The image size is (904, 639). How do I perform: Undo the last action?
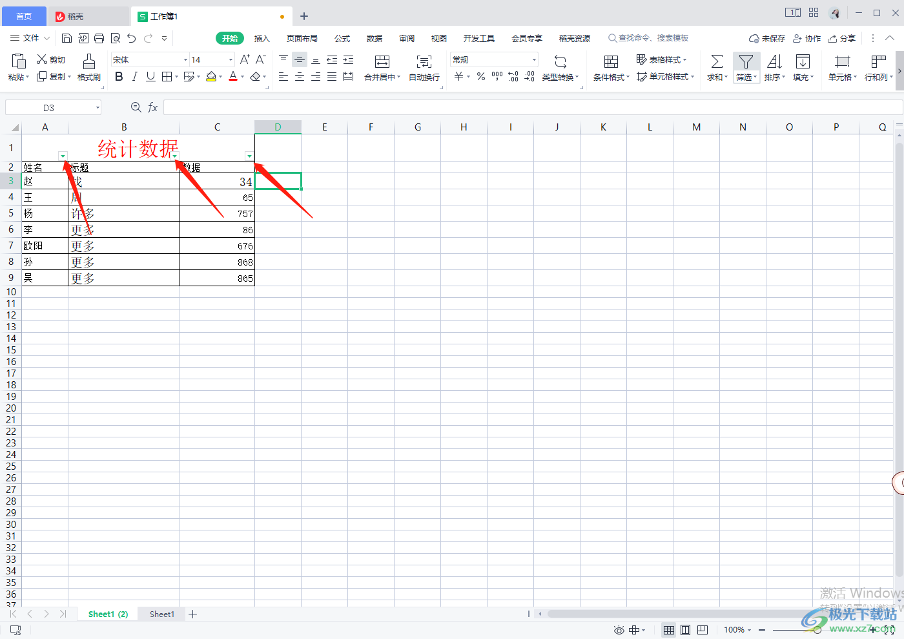(132, 39)
